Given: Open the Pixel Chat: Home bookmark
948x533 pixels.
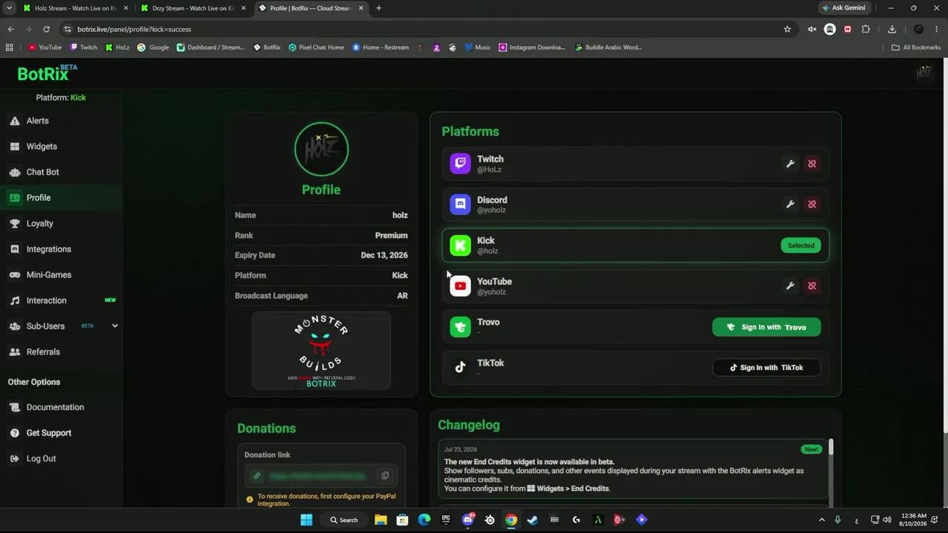Looking at the screenshot, I should [316, 47].
